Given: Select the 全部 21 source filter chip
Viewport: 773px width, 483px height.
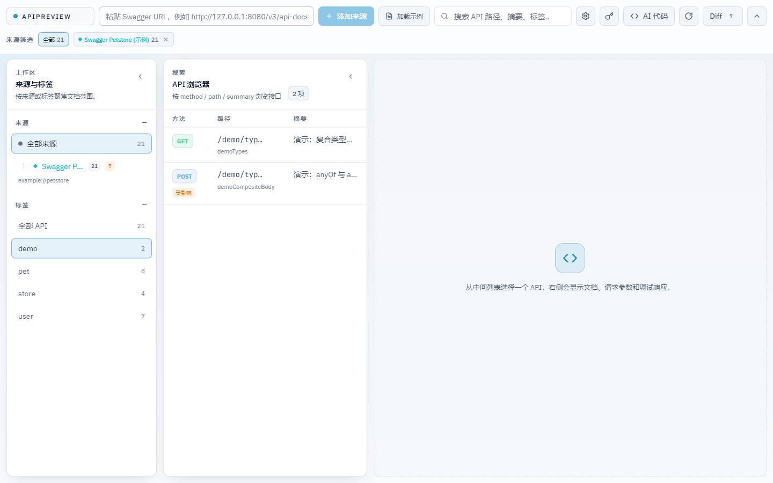Looking at the screenshot, I should [54, 40].
